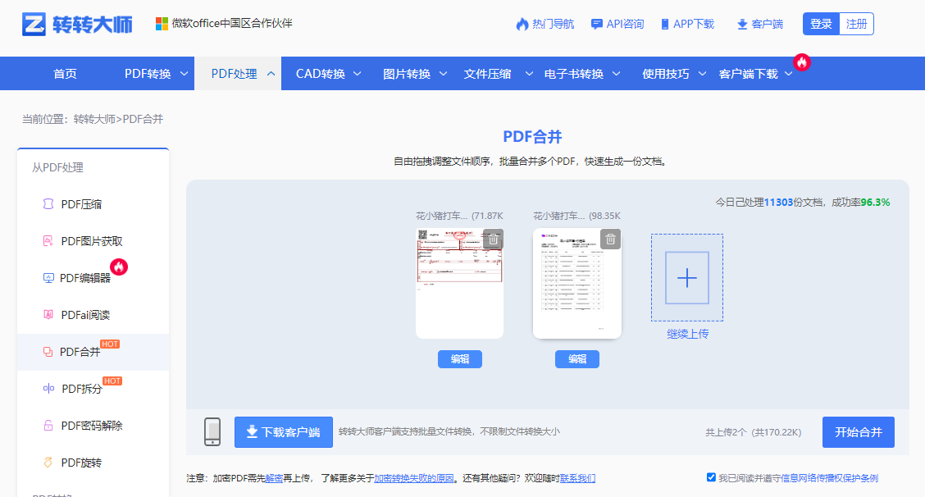
Task: Open PDF密码解除 in the sidebar
Action: tap(92, 426)
